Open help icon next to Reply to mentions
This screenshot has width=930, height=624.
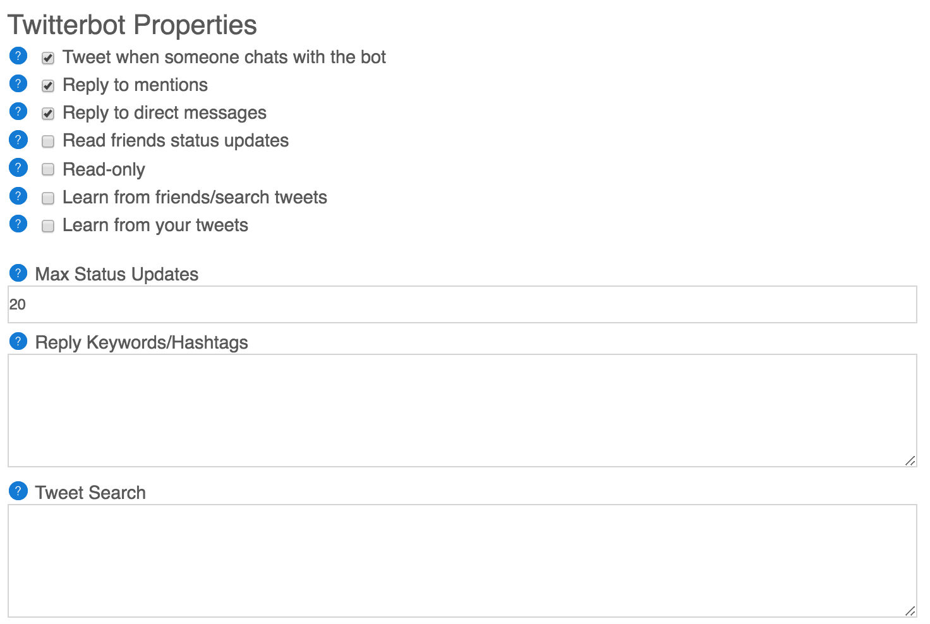(18, 83)
